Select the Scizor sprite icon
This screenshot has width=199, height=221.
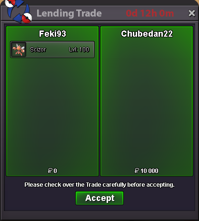(x=19, y=50)
